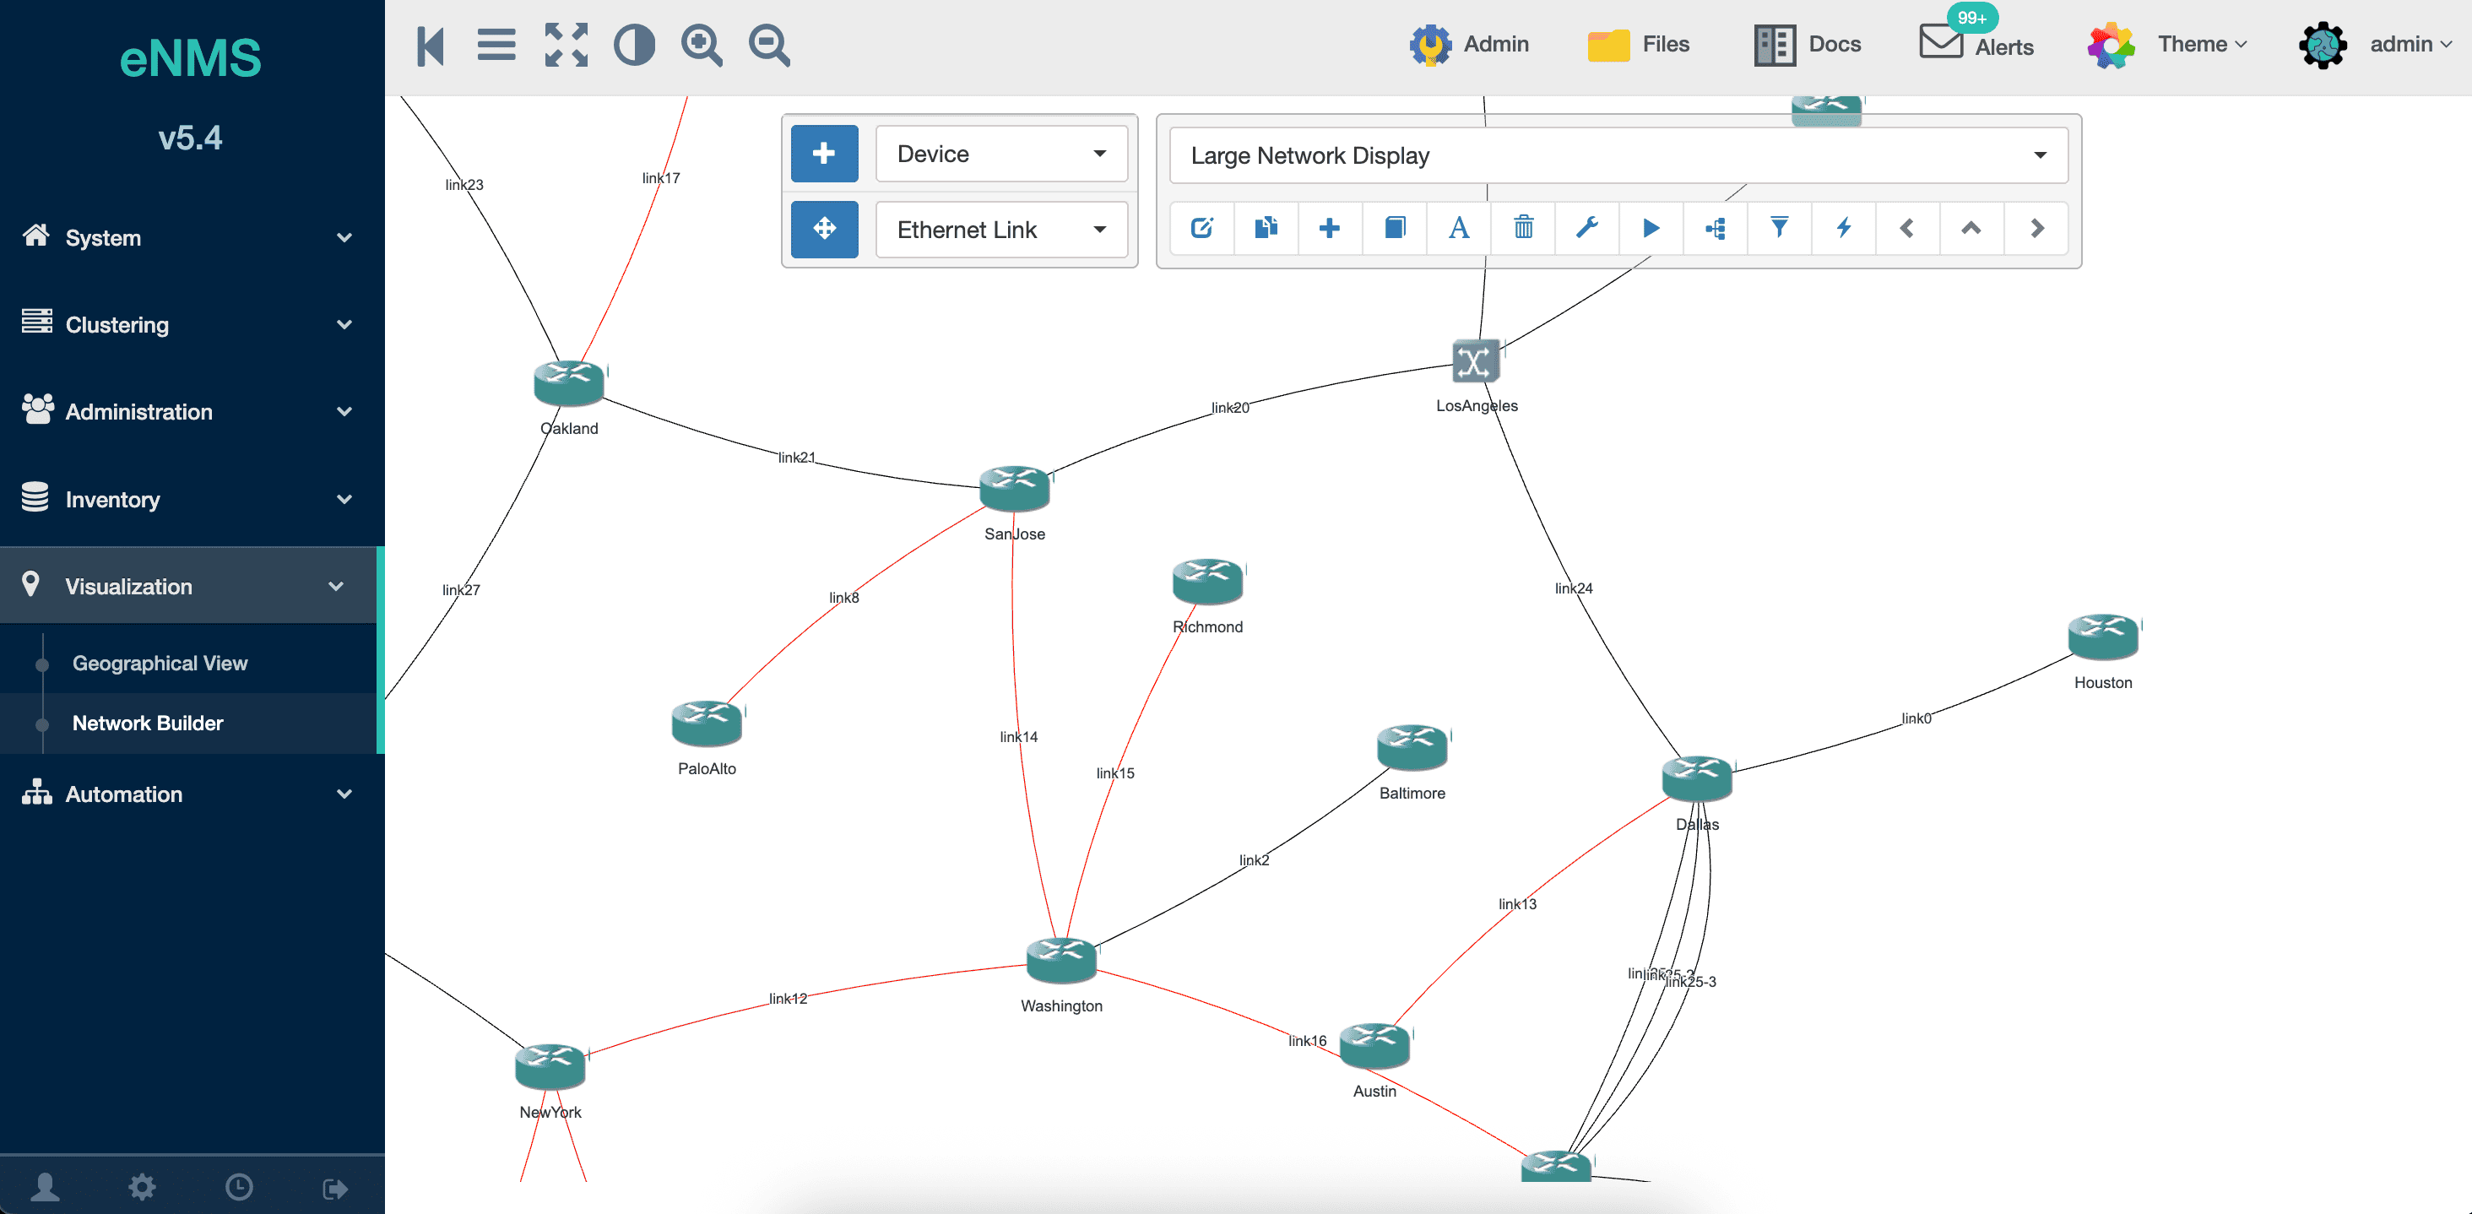The height and width of the screenshot is (1214, 2472).
Task: Open the Large Network Display selector
Action: pyautogui.click(x=1618, y=155)
